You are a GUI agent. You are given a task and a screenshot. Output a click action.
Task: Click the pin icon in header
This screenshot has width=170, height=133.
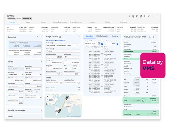coord(148,17)
